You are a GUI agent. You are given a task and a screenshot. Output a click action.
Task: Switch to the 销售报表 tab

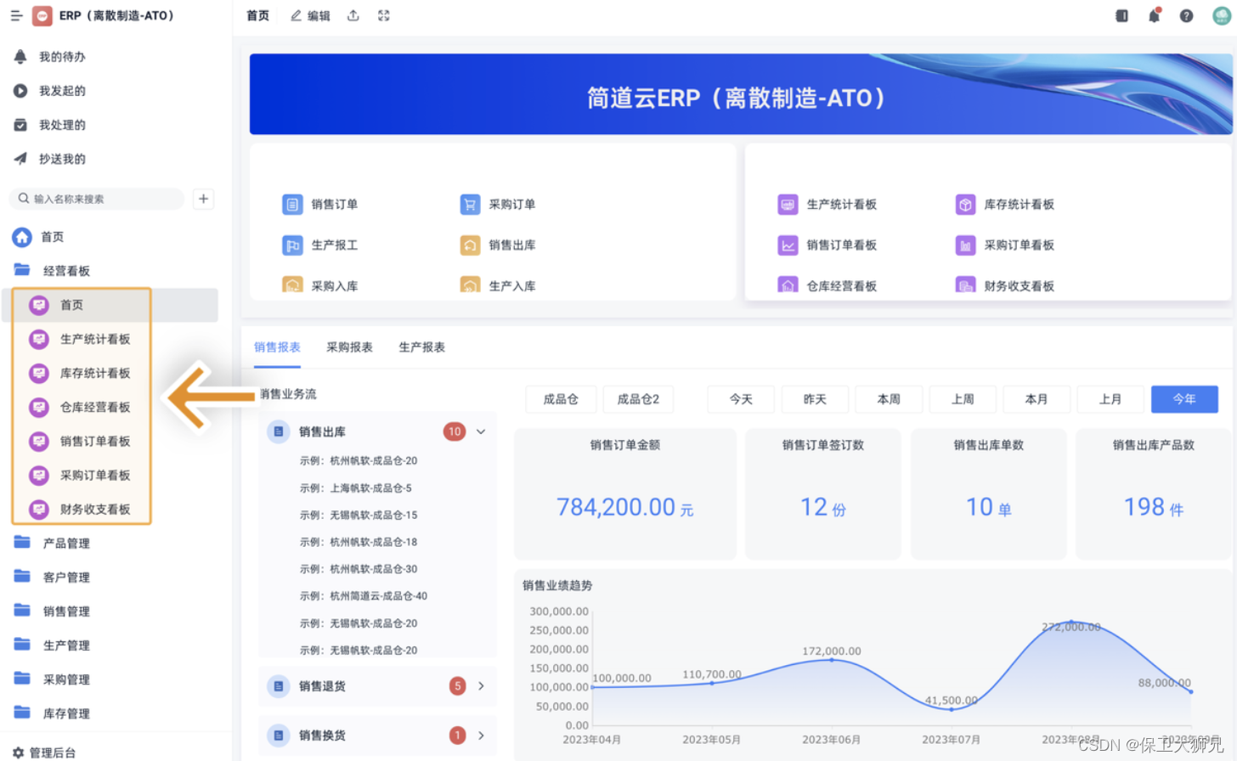pyautogui.click(x=277, y=347)
